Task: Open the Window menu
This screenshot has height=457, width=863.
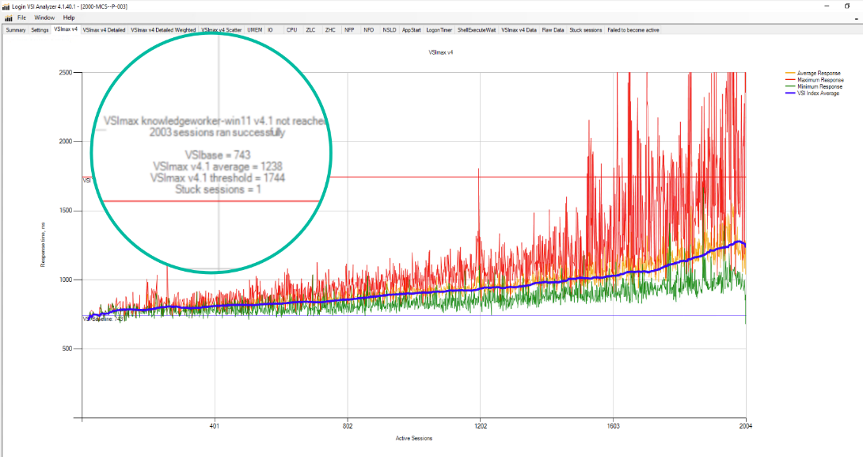Action: pos(44,17)
